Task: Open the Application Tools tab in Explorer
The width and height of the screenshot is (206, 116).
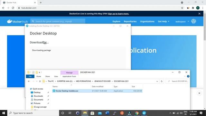Action: [69, 76]
